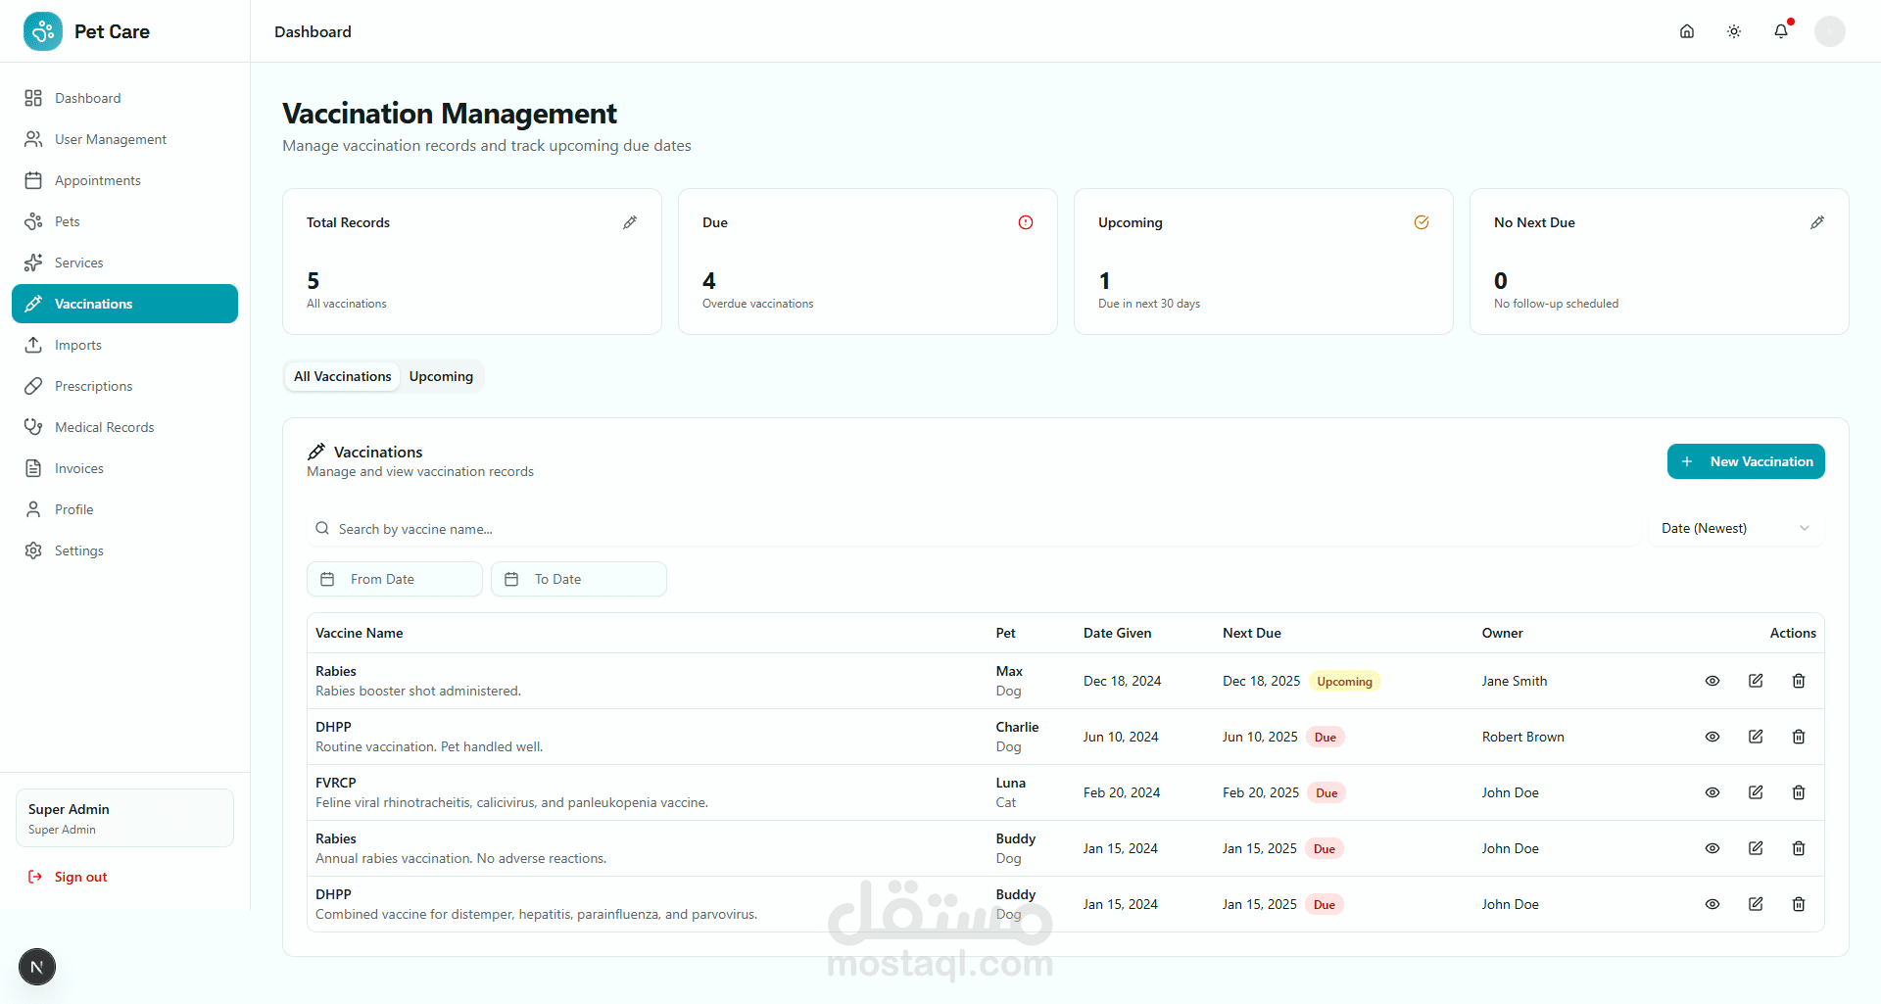The width and height of the screenshot is (1881, 1004).
Task: Open Services in the sidebar
Action: [124, 263]
